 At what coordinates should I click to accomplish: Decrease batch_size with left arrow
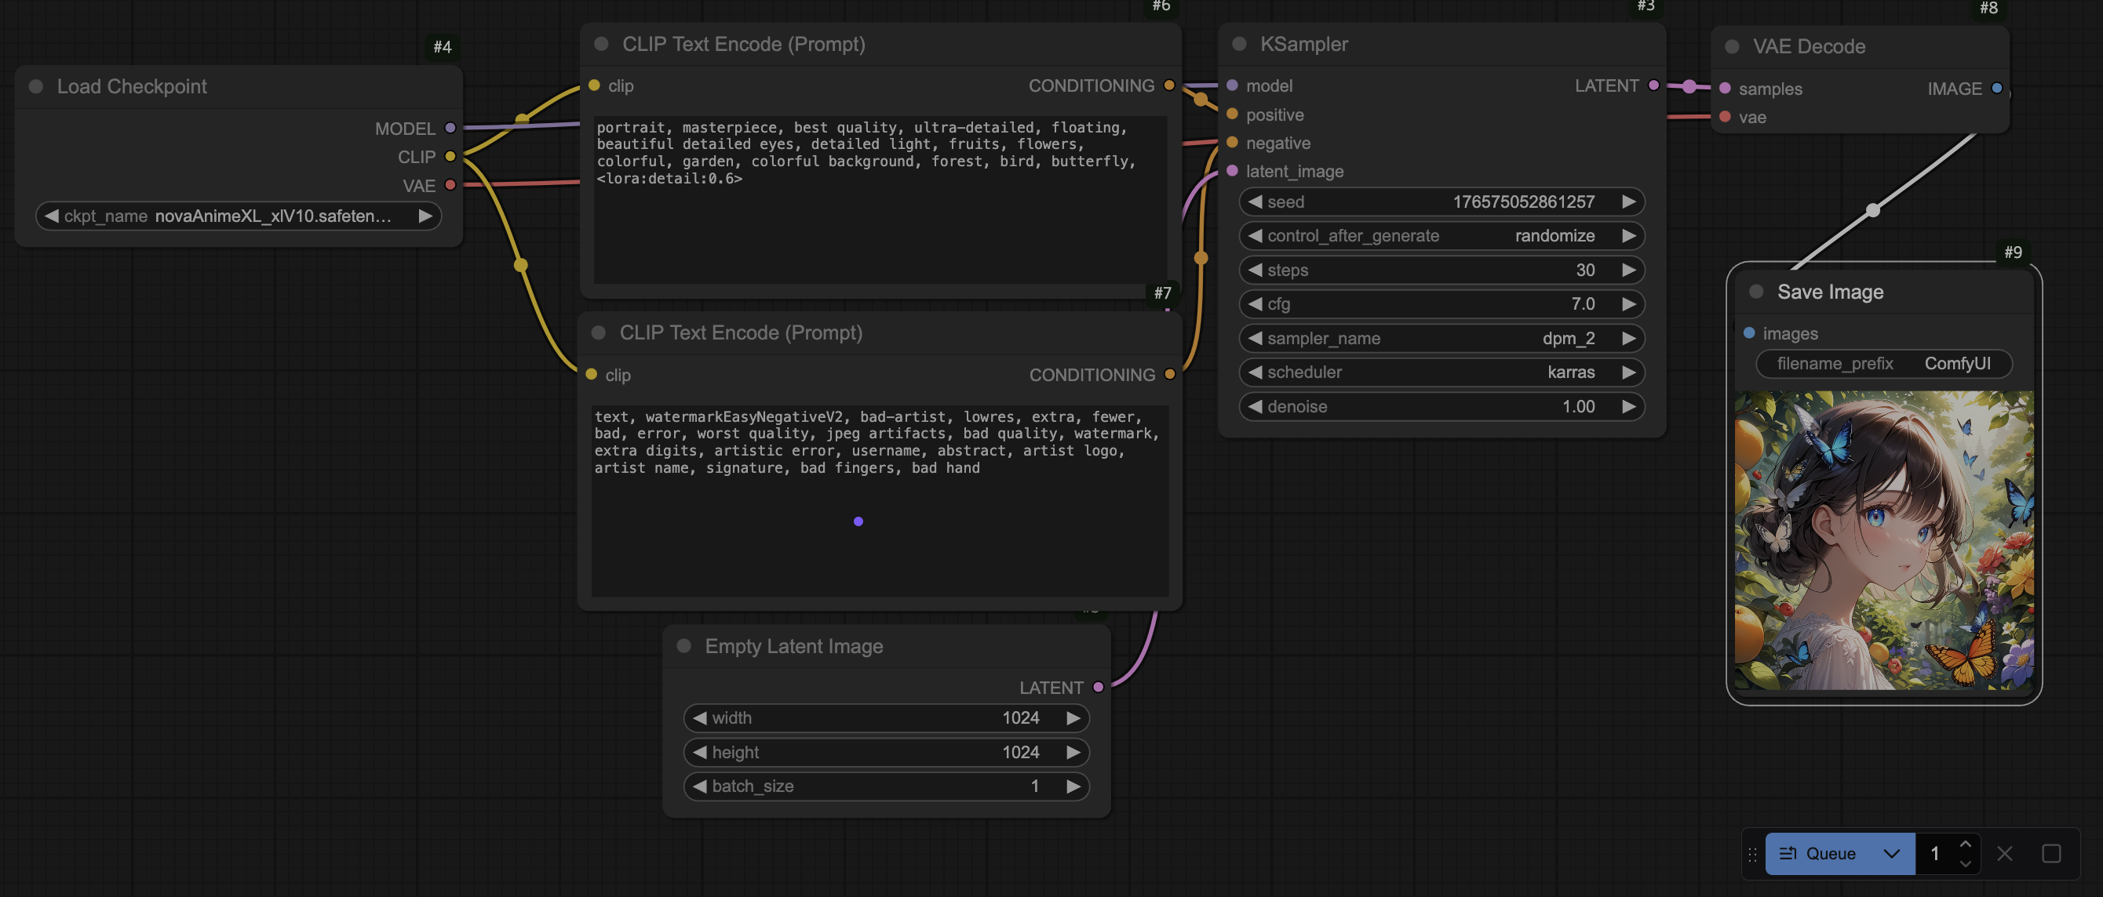point(700,786)
